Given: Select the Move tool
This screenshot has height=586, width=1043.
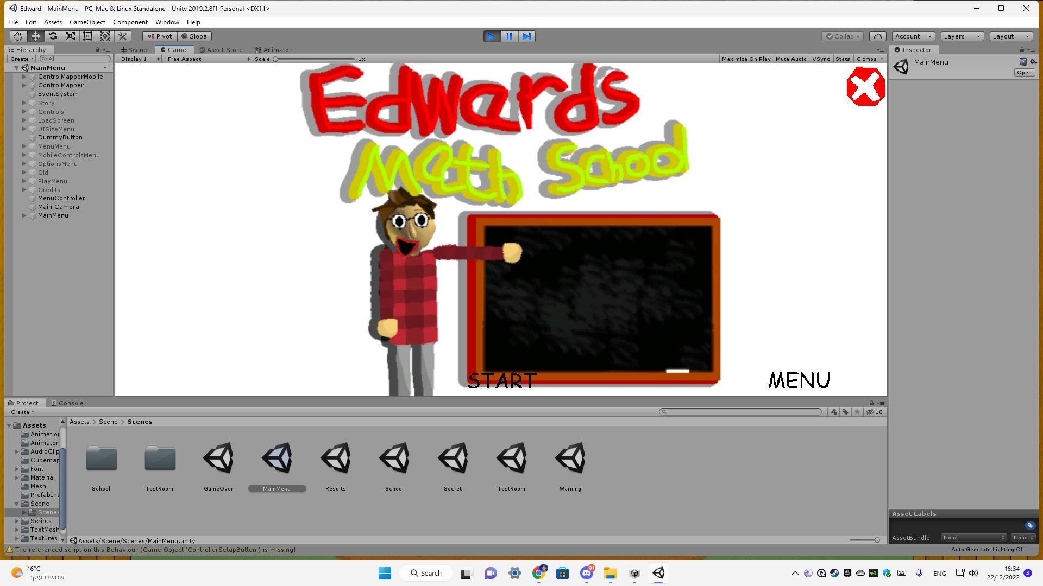Looking at the screenshot, I should (x=35, y=36).
